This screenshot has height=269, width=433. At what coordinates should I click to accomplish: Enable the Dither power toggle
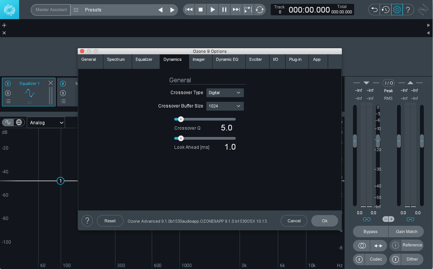click(395, 259)
